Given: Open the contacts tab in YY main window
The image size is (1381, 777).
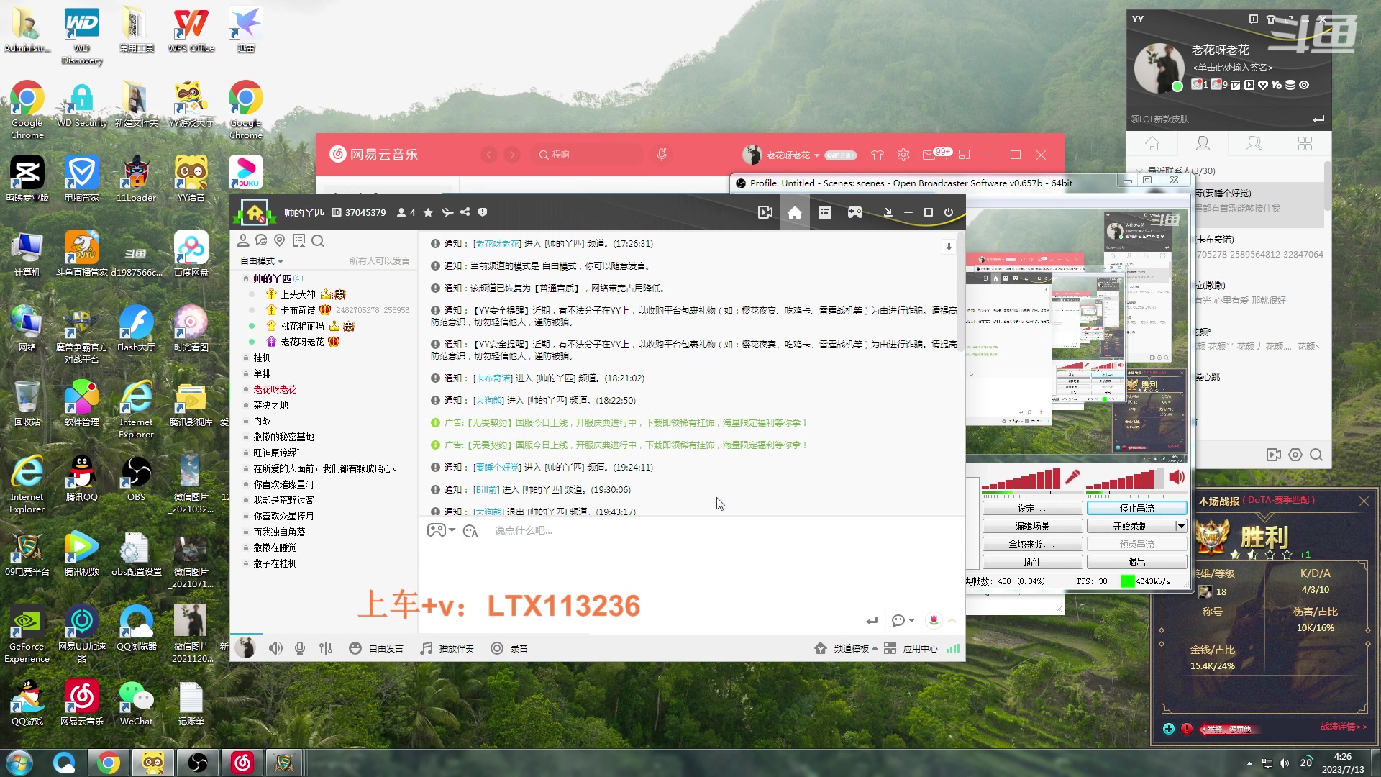Looking at the screenshot, I should tap(1203, 143).
